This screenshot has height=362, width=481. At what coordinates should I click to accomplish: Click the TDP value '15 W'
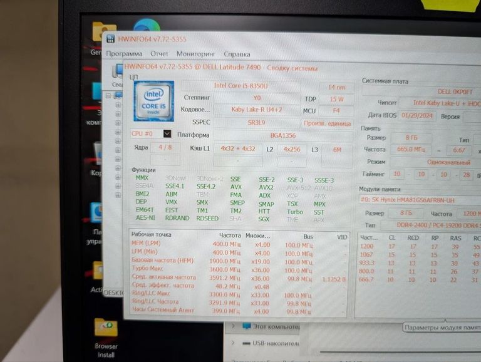tap(336, 99)
